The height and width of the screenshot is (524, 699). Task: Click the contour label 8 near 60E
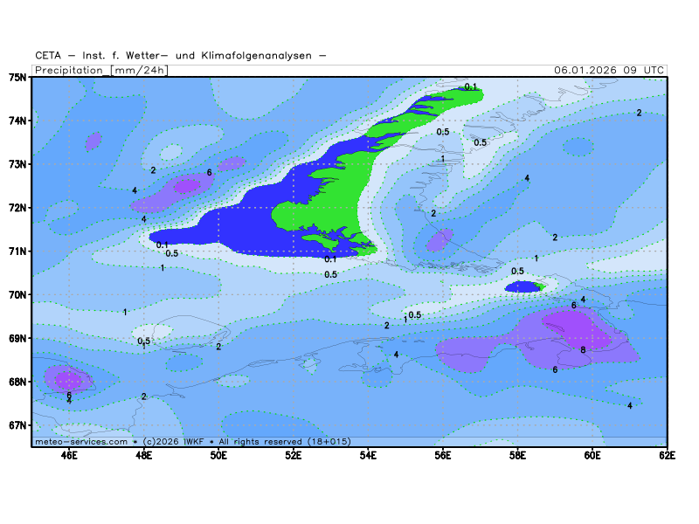click(x=583, y=350)
